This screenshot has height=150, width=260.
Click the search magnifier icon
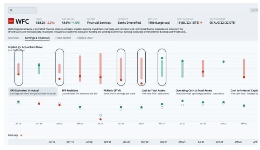coord(11,10)
